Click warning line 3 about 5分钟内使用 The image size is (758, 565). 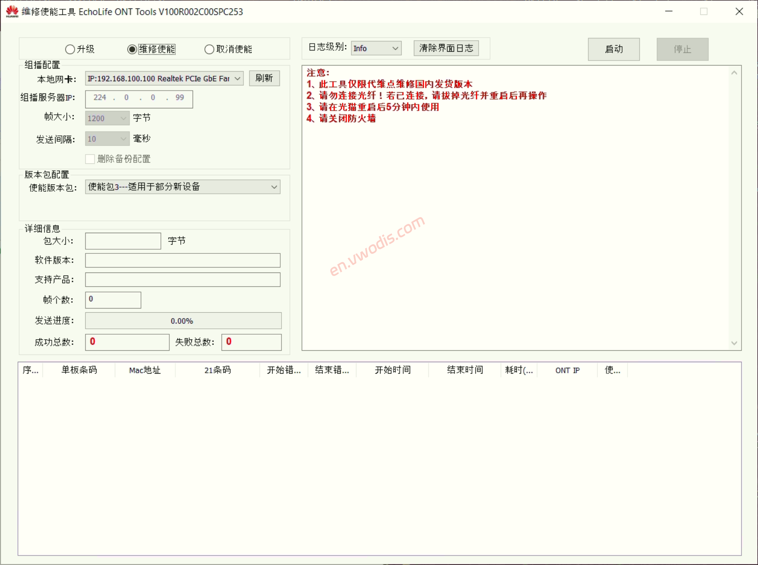click(373, 107)
